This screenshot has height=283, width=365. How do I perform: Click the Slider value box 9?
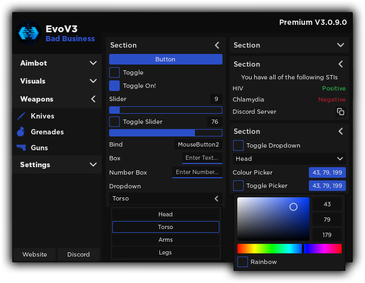[x=216, y=99]
